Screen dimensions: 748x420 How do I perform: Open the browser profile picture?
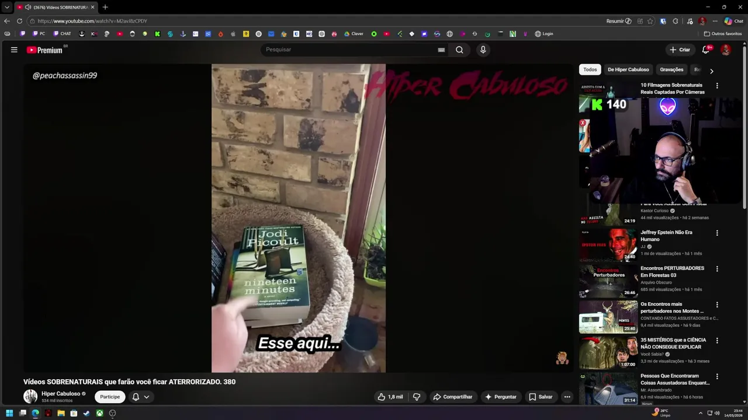pos(702,21)
